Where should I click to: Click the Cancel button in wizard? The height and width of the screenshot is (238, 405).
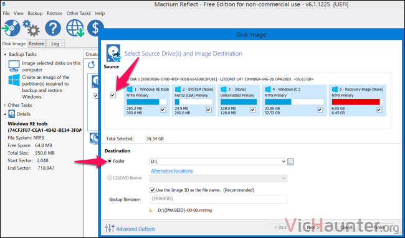346,227
